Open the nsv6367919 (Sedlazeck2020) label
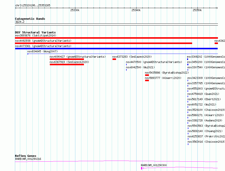The image size is (225, 171). tap(69, 62)
